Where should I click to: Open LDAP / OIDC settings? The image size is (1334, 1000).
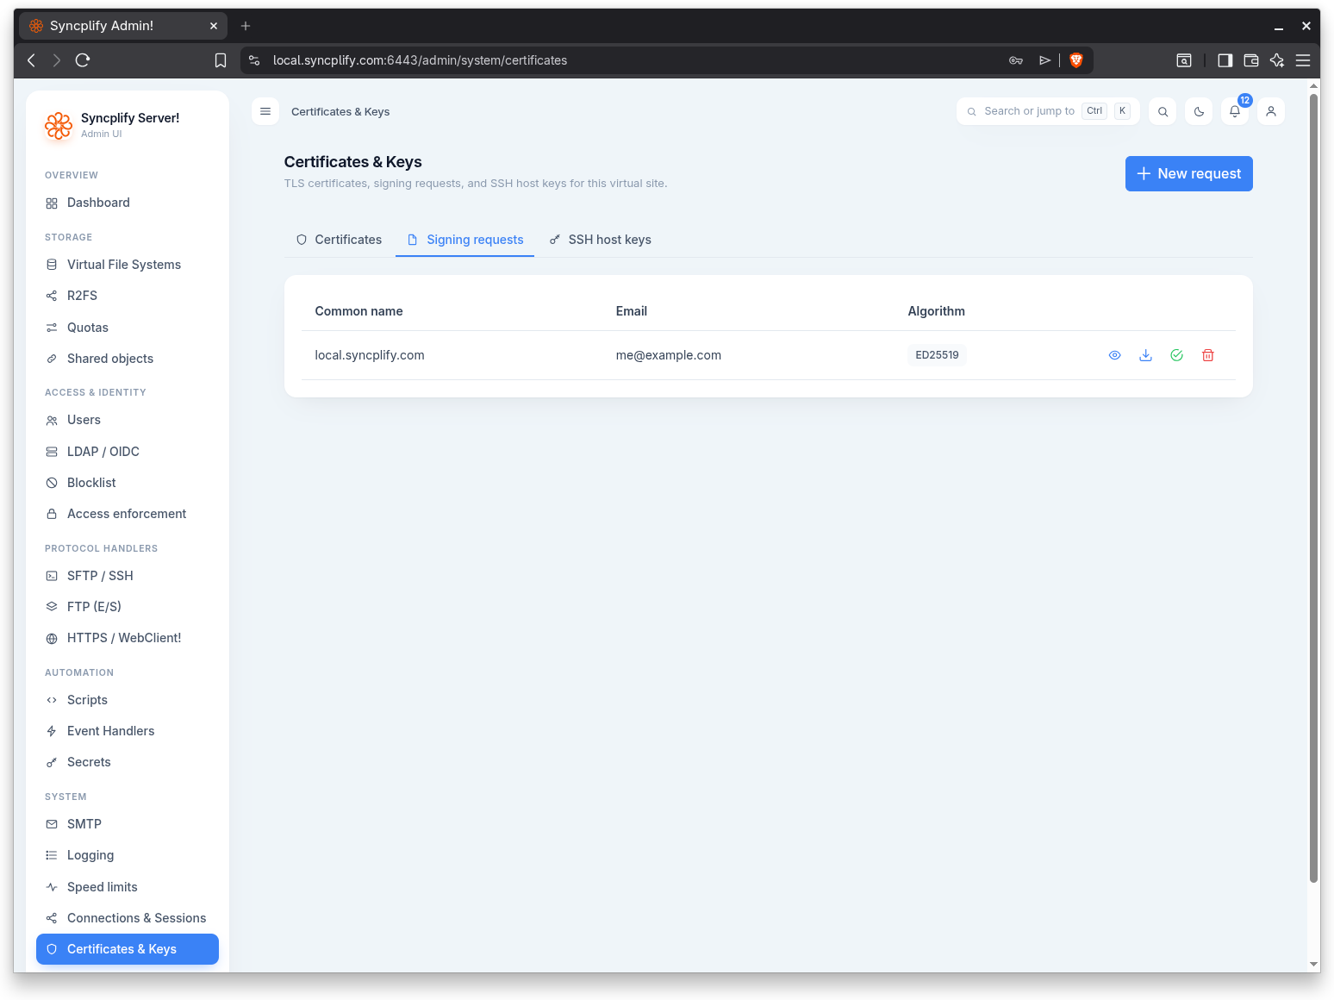click(128, 452)
